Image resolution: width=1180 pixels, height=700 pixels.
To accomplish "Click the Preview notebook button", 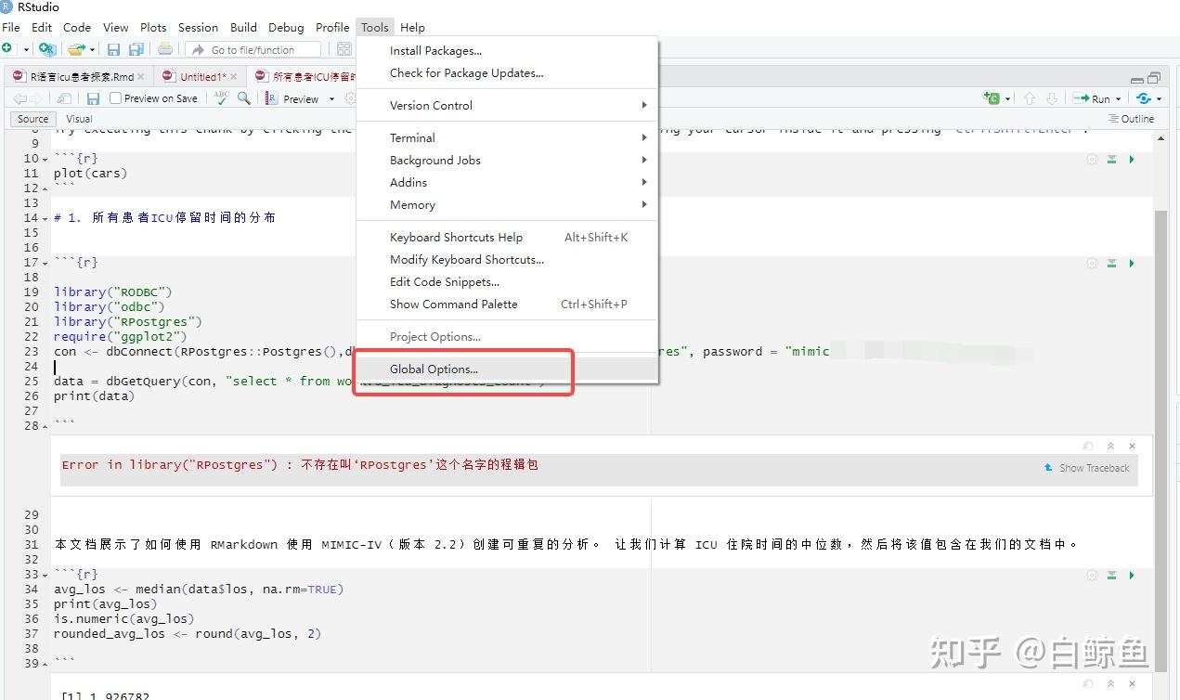I will pos(292,98).
